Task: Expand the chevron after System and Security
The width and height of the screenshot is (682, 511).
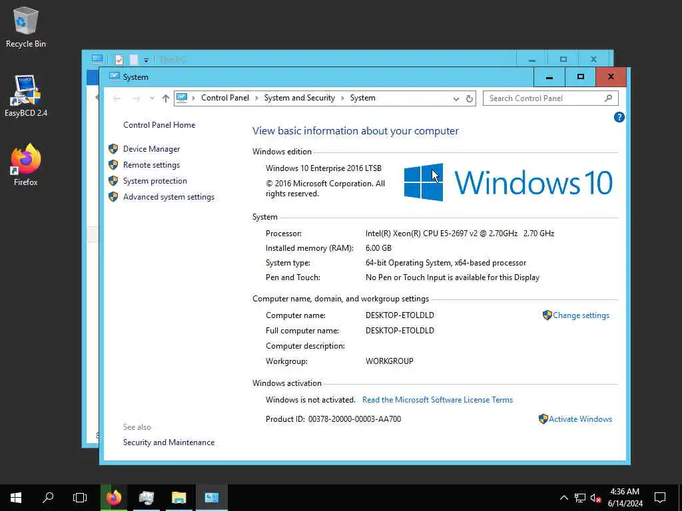Action: tap(342, 98)
